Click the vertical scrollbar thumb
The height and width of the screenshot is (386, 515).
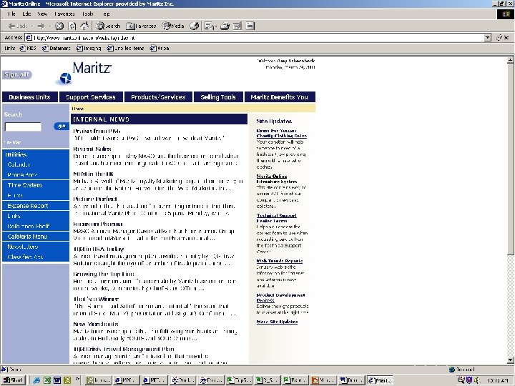pos(510,159)
